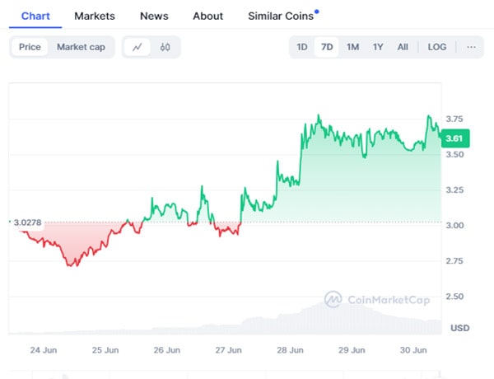The width and height of the screenshot is (494, 379).
Task: Select the Market cap view toggle
Action: pos(81,47)
